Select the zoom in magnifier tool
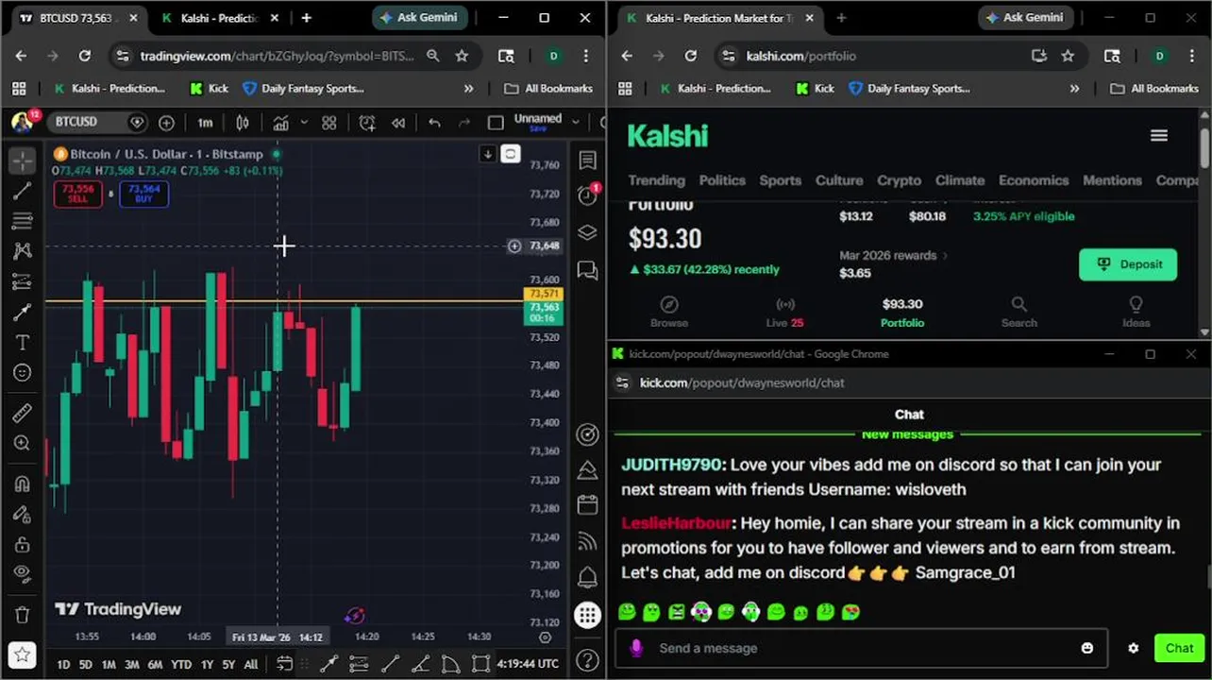The height and width of the screenshot is (680, 1212). [x=23, y=443]
